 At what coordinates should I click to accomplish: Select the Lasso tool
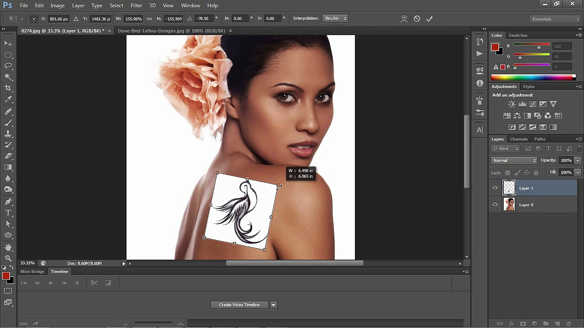[8, 66]
